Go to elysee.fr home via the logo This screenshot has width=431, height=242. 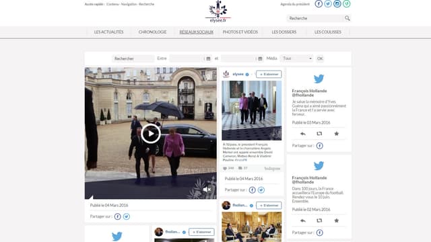(x=218, y=11)
